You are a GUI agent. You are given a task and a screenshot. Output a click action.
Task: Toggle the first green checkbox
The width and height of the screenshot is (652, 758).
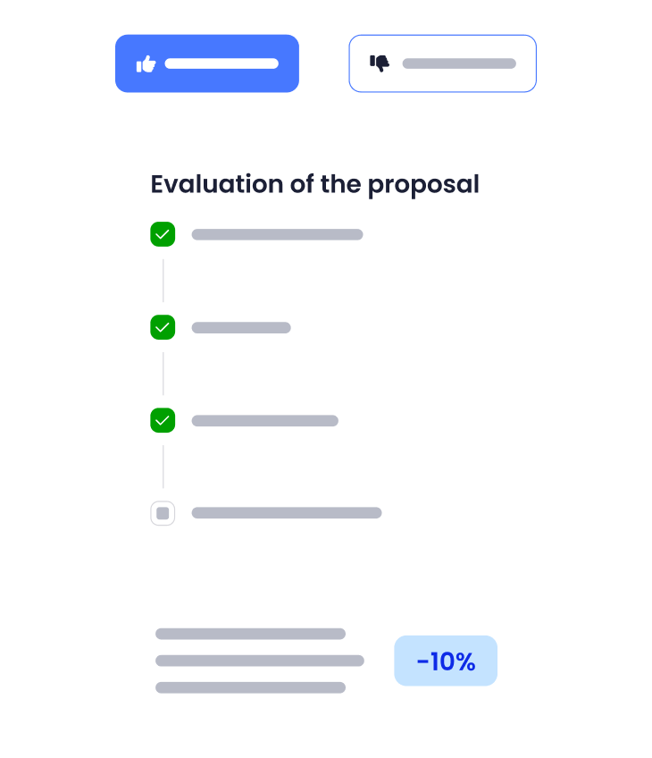(x=163, y=234)
